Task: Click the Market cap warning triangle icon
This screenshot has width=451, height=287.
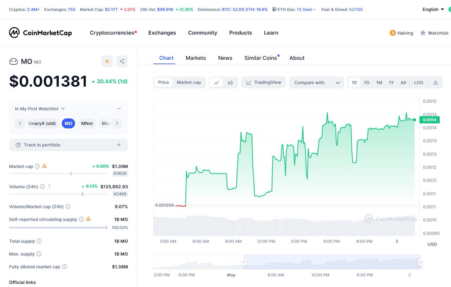Action: coord(44,166)
